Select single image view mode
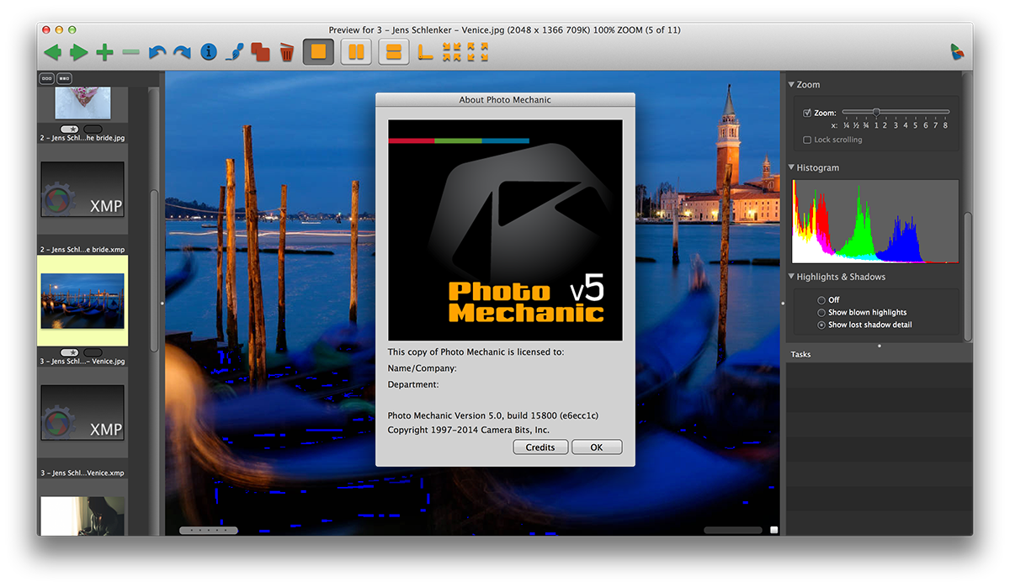1010x587 pixels. [318, 52]
